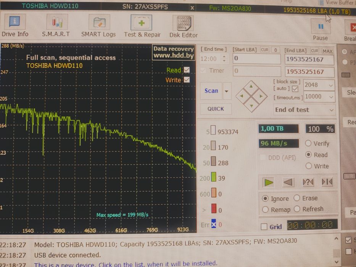Screen dimensions: 356x267
Task: Click the 96 MB/s speed display
Action: pyautogui.click(x=279, y=143)
